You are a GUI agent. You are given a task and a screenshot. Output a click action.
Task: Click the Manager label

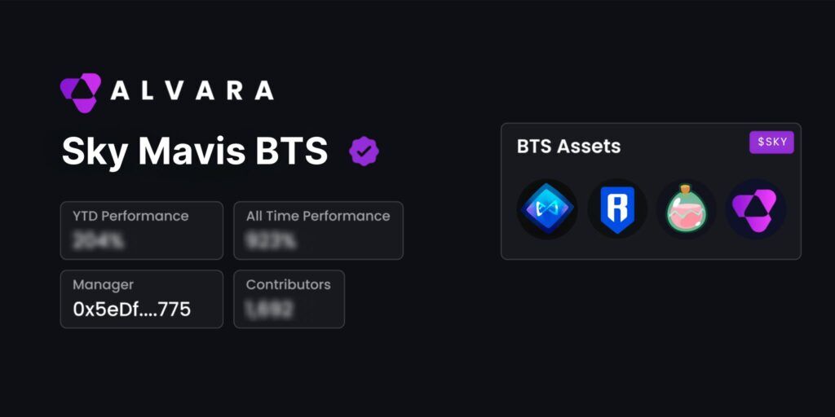pyautogui.click(x=103, y=285)
